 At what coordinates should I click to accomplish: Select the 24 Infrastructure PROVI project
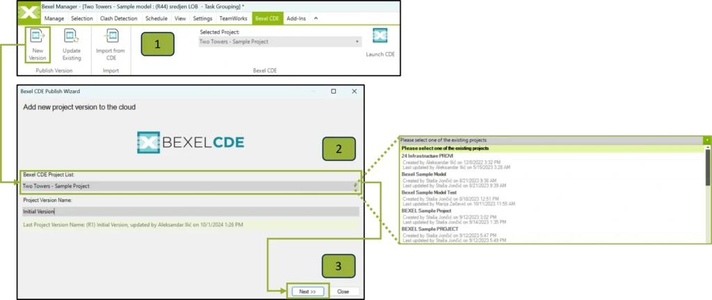(551, 161)
